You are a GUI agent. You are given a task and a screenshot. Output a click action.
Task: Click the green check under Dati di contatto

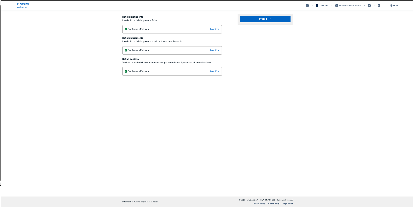[126, 71]
